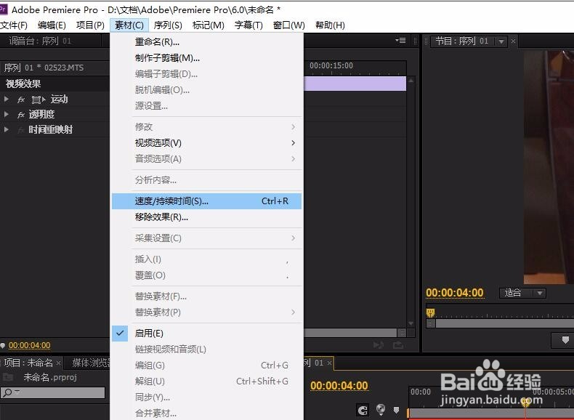Viewport: 574px width, 420px height.
Task: Select the purple clip bar in effect controls
Action: tap(355, 84)
